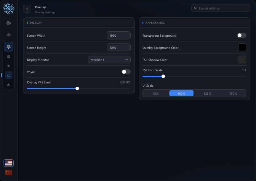The width and height of the screenshot is (256, 181).
Task: Click the ESP Font Scale slider handle
Action: coord(163,76)
